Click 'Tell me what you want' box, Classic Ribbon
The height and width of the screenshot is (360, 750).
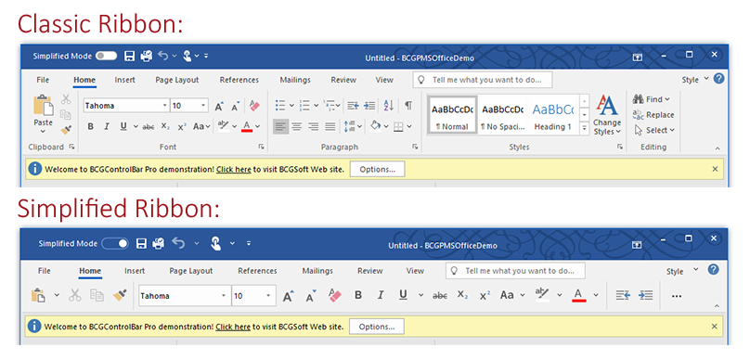pos(483,80)
